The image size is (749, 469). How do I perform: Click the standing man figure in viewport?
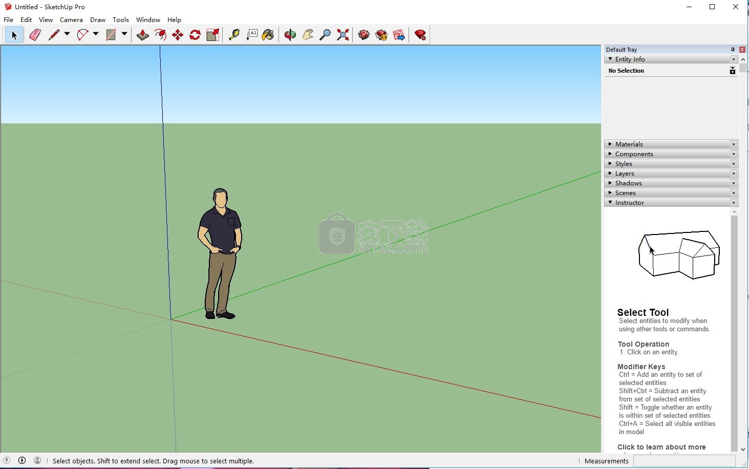[x=220, y=253]
